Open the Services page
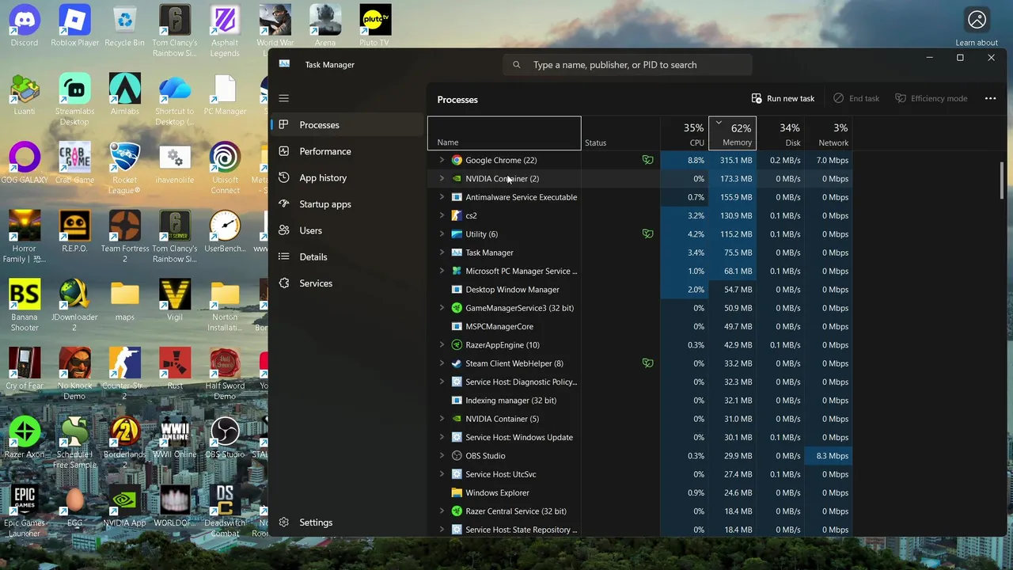This screenshot has height=570, width=1013. (347, 283)
